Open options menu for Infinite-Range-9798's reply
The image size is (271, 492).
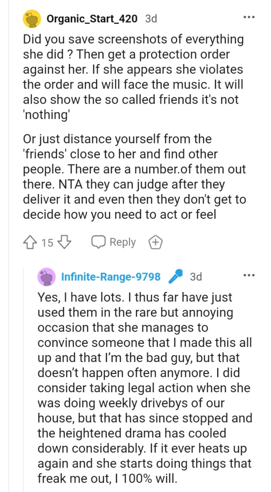point(249,276)
